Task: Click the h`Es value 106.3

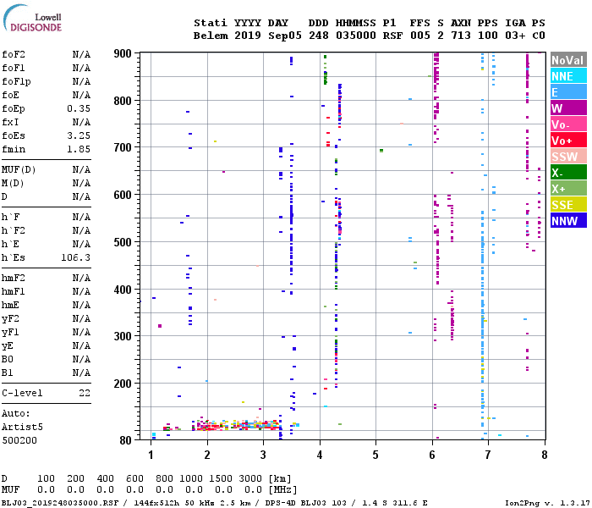Action: click(x=76, y=257)
